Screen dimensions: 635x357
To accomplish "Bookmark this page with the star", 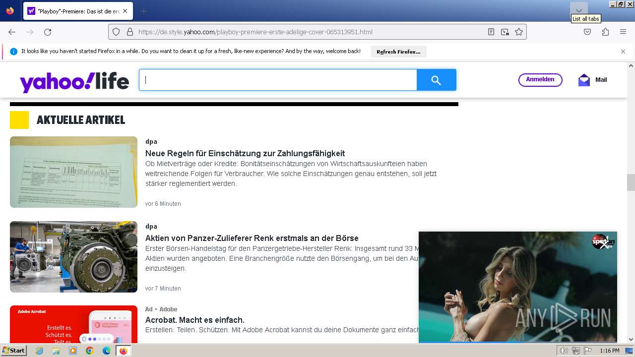I will pyautogui.click(x=519, y=32).
